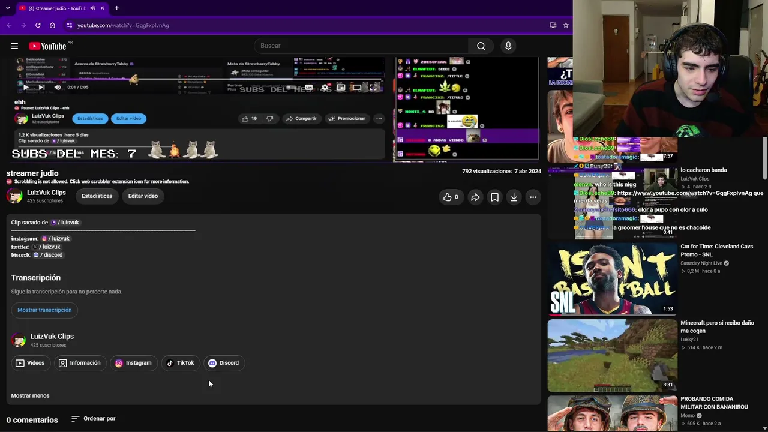Screen dimensions: 768x432
Task: Mute the video player volume
Action: tap(58, 87)
